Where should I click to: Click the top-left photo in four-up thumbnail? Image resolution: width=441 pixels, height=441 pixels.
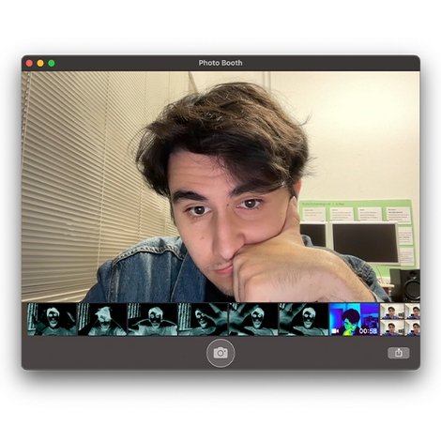click(392, 311)
